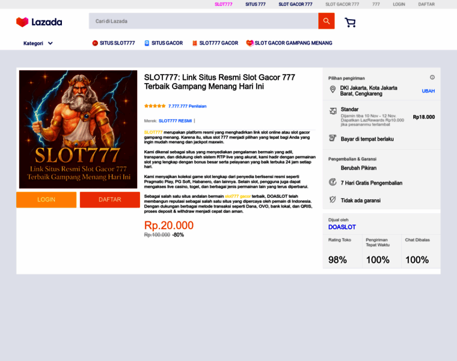This screenshot has height=361, width=457.
Task: Click Pilihan pengiriman heading
Action: (346, 78)
